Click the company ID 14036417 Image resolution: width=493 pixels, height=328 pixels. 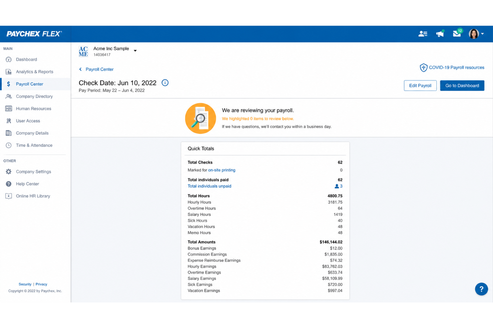[102, 55]
